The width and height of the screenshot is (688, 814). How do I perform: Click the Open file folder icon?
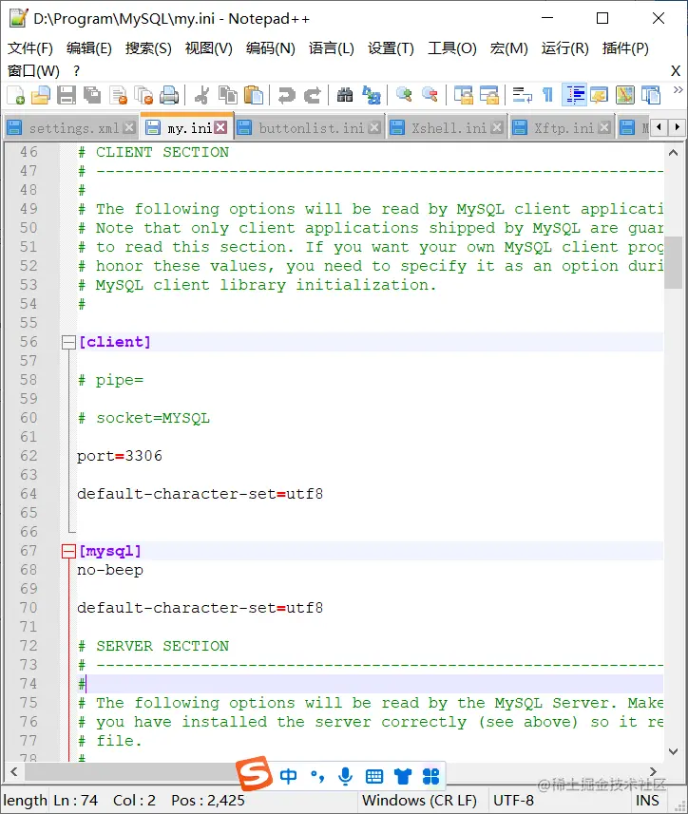point(41,96)
